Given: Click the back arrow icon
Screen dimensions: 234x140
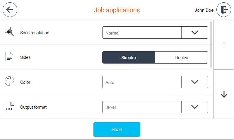Looking at the screenshot, I should [x=10, y=10].
